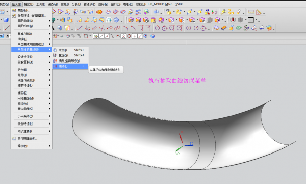Viewport: 306px width, 184px height.
Task: Expand 扫掠(W) submenu
Action: tap(31, 104)
